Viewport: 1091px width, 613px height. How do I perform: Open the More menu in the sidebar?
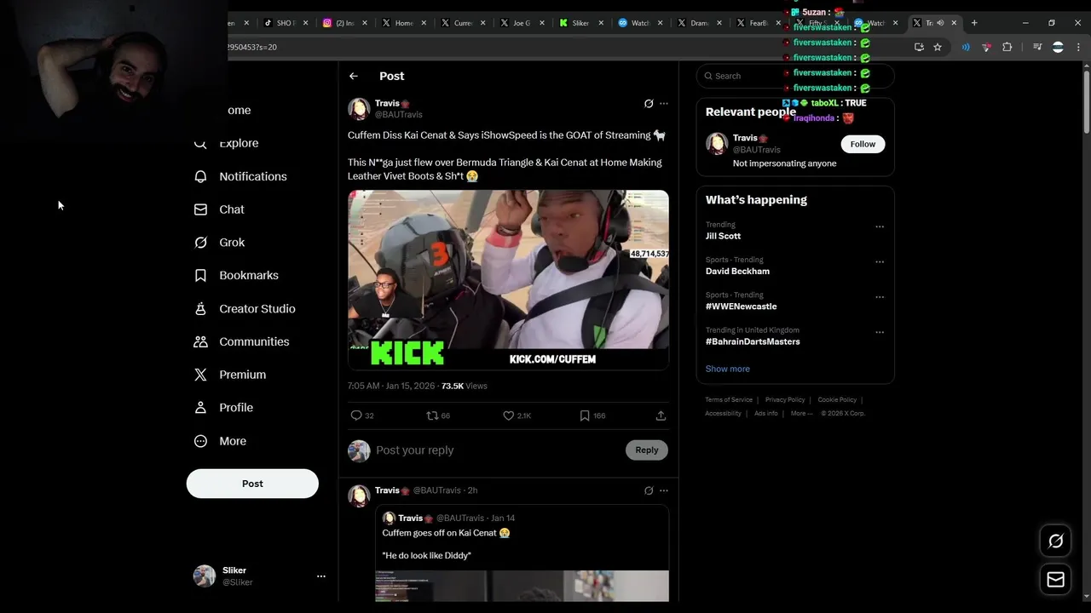coord(220,441)
